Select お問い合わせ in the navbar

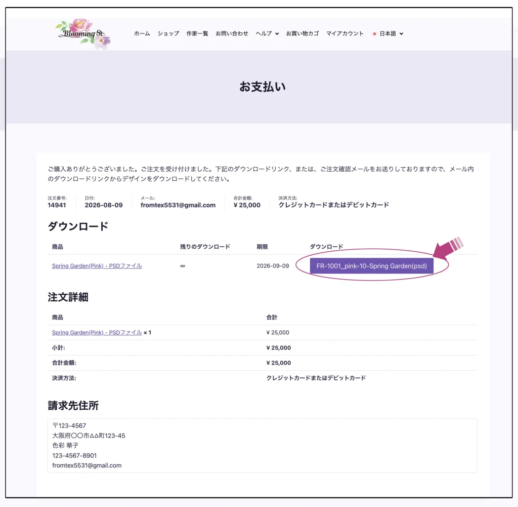pyautogui.click(x=232, y=33)
